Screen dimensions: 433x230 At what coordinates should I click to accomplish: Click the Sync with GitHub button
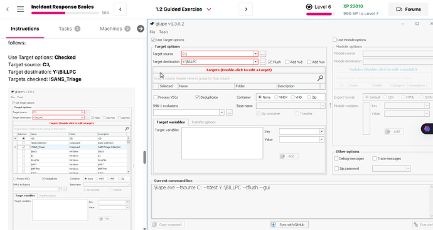click(289, 224)
